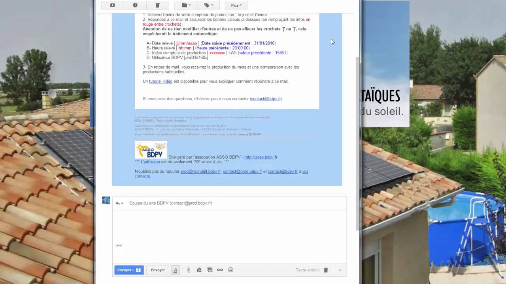This screenshot has width=506, height=284.
Task: Open text formatting options with the A icon
Action: [x=175, y=270]
